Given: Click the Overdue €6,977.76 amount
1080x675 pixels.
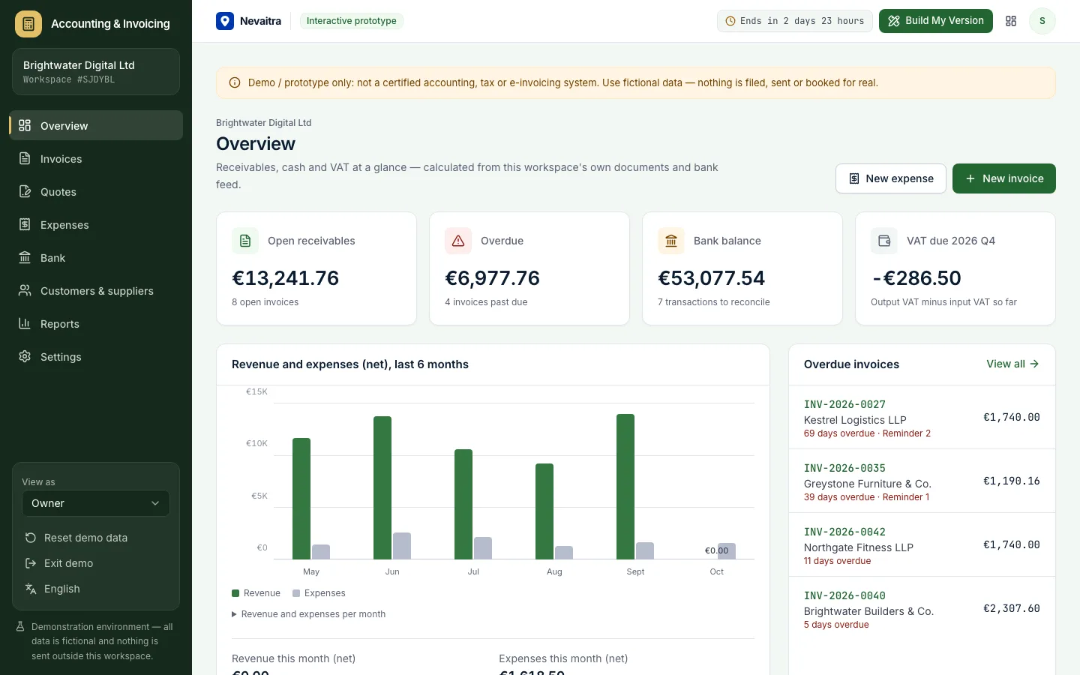Looking at the screenshot, I should [492, 278].
